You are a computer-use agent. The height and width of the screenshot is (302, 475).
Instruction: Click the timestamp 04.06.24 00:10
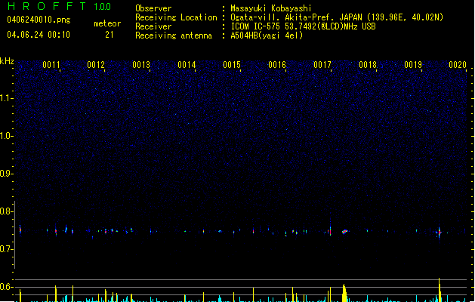point(39,35)
